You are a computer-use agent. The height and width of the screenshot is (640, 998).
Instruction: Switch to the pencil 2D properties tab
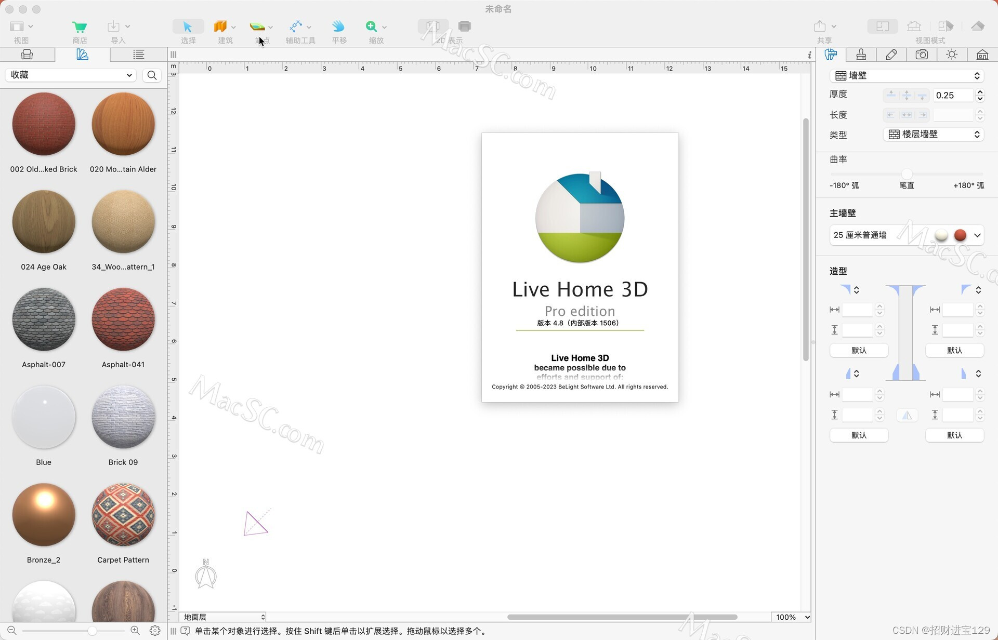pyautogui.click(x=891, y=55)
